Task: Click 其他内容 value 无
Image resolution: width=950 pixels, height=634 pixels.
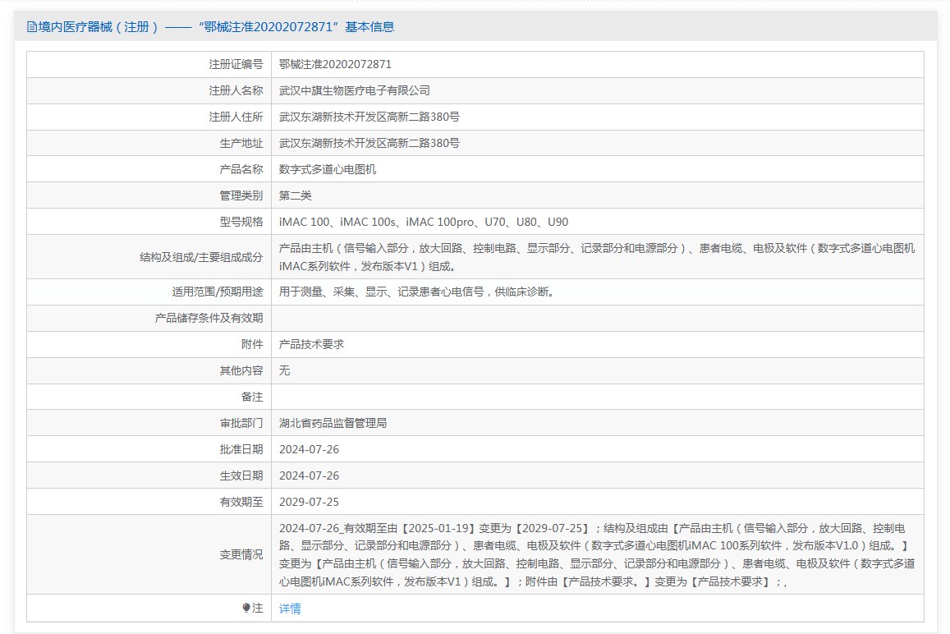Action: click(284, 370)
